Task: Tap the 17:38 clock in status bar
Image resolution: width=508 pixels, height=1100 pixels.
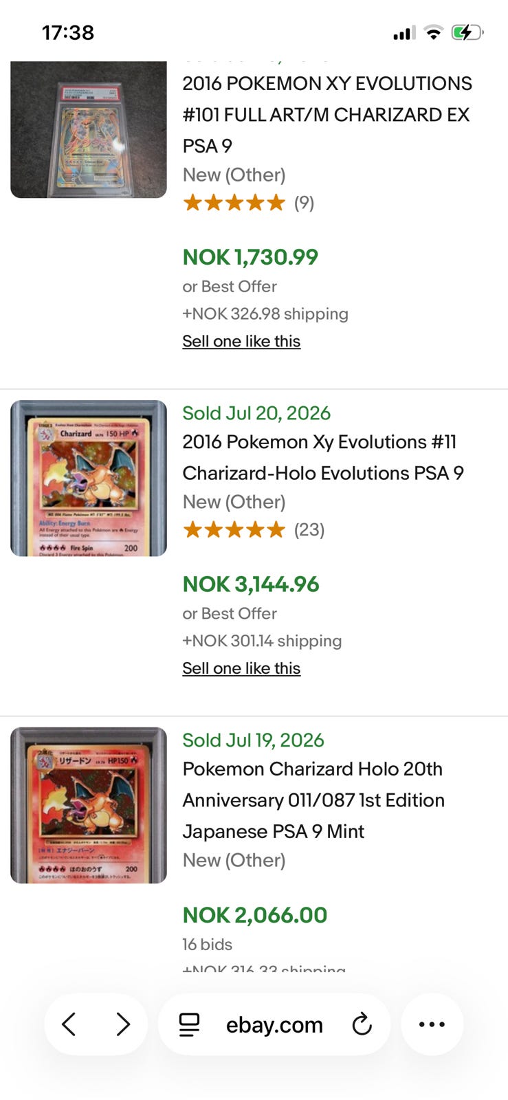Action: pos(68,32)
